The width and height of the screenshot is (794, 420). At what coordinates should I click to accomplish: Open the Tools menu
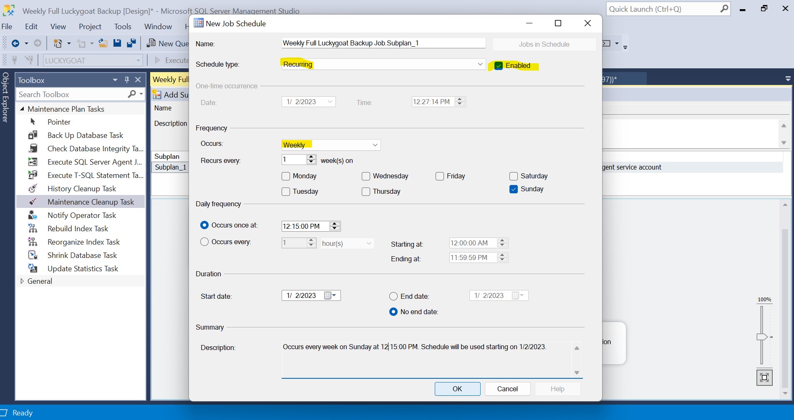point(123,27)
